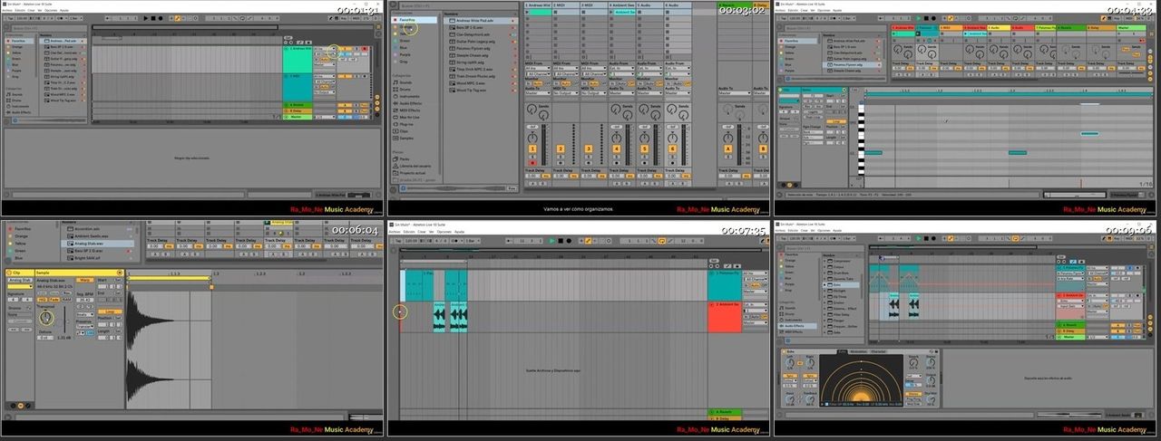Switch to the Modulation tab in Echo
1161x441 pixels.
coord(860,350)
